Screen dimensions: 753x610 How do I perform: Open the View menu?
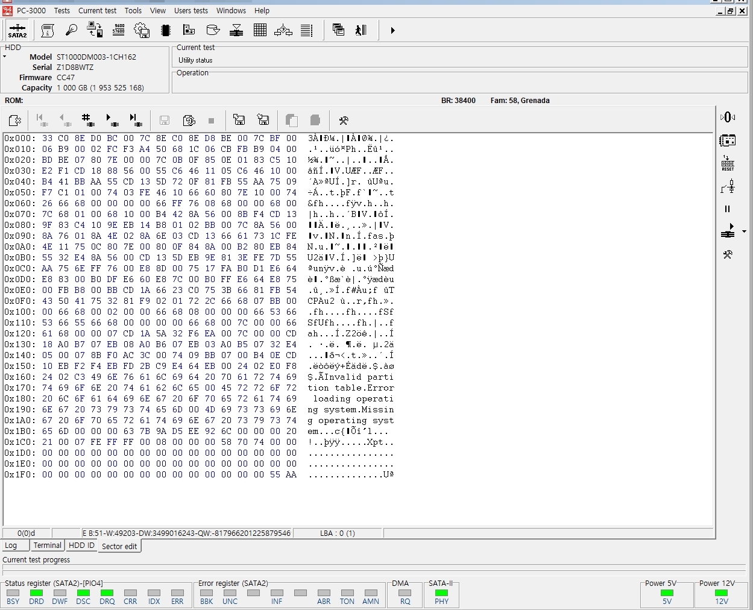(158, 10)
